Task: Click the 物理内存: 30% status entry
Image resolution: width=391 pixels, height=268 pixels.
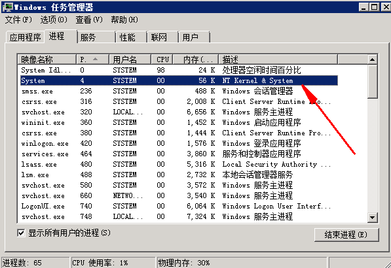Action: (242, 263)
